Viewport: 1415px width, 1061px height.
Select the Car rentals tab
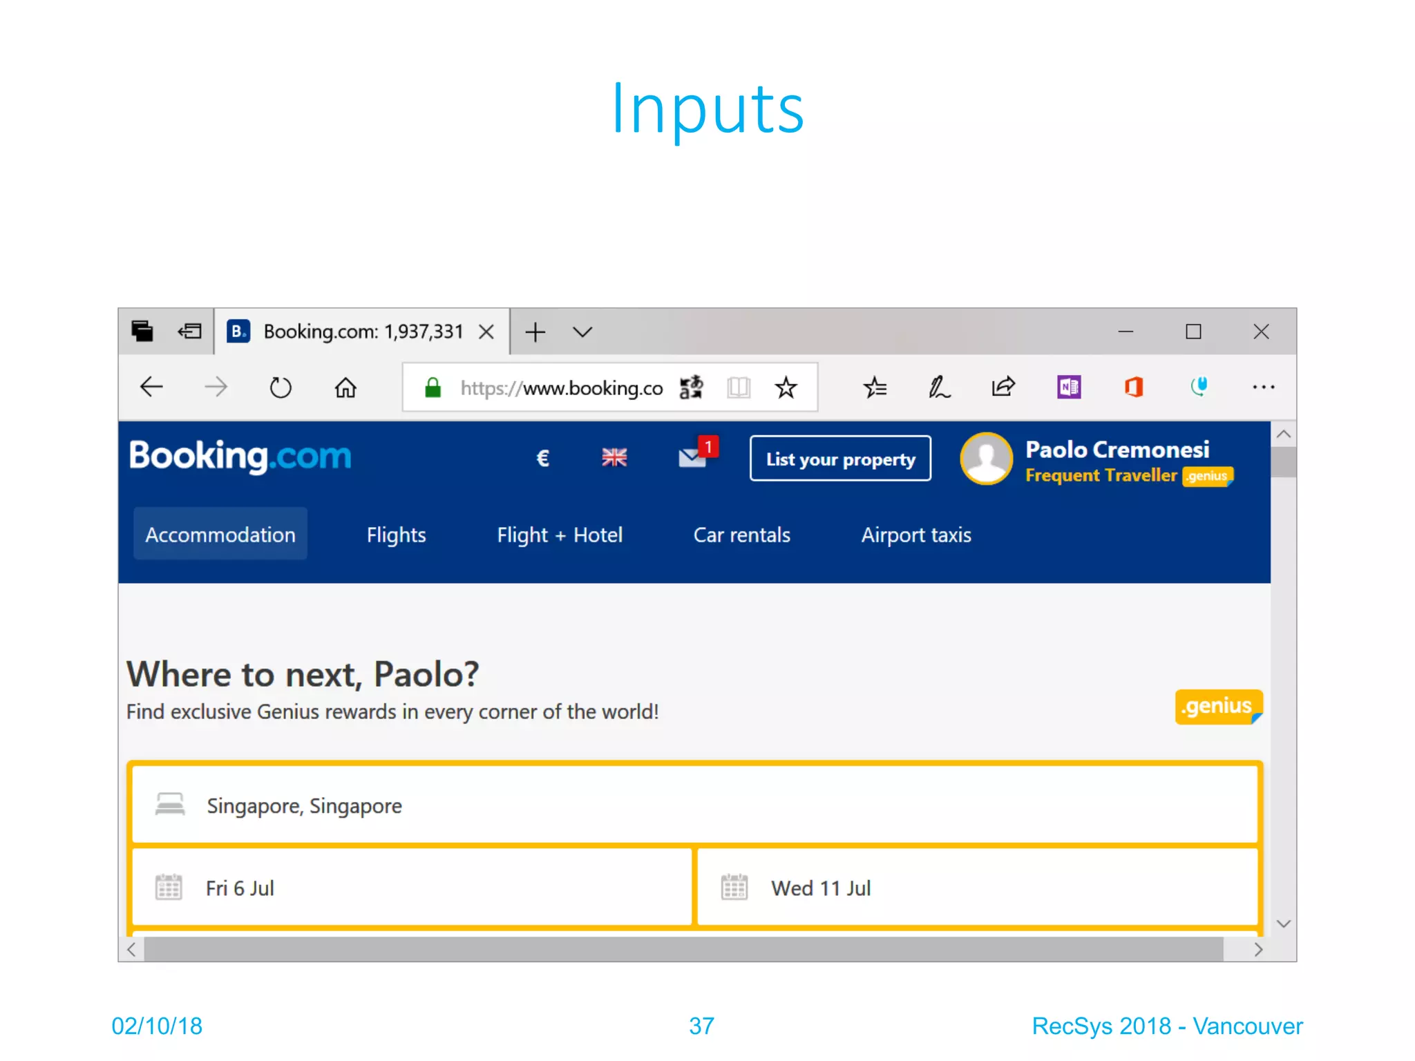point(741,535)
